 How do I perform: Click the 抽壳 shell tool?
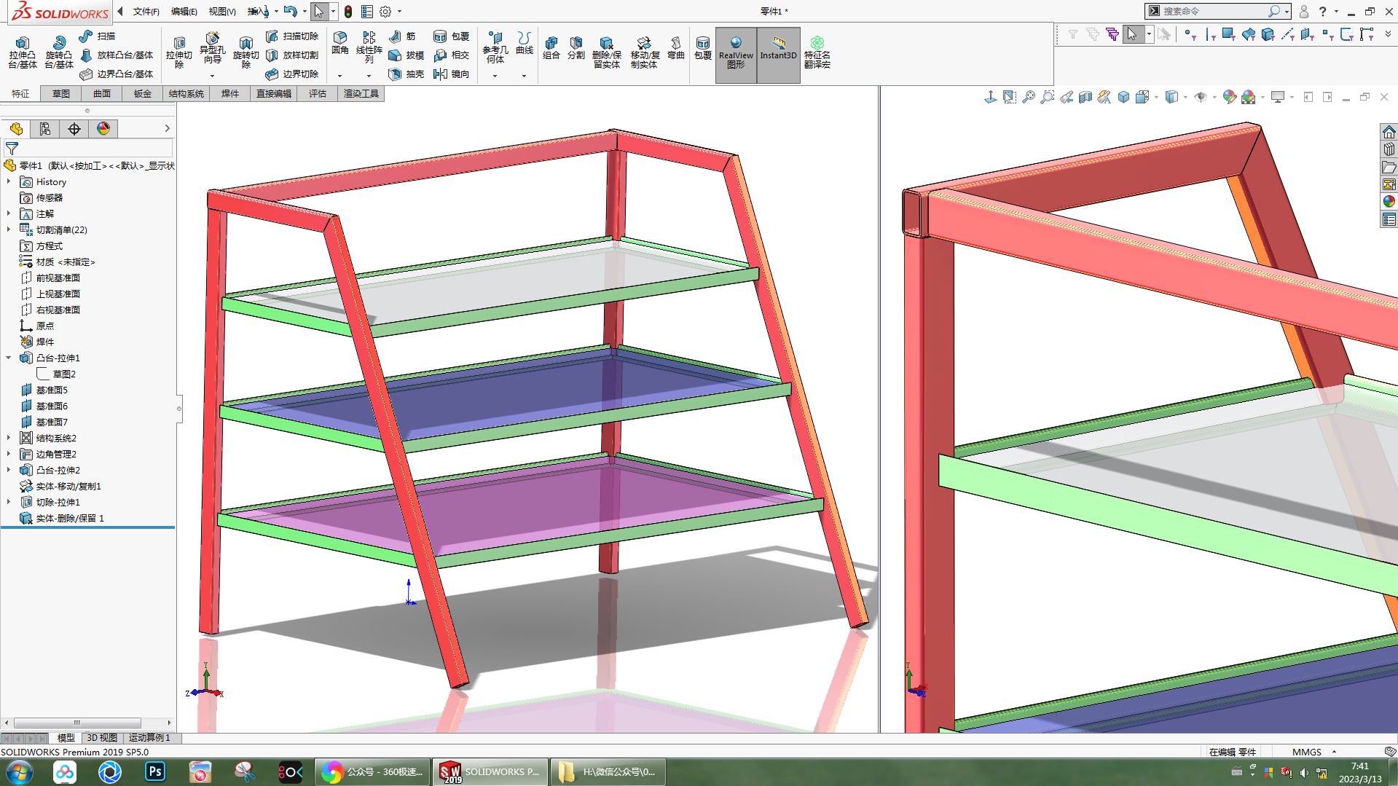coord(407,74)
